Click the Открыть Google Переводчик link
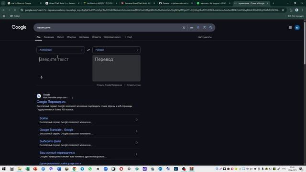 click(109, 85)
